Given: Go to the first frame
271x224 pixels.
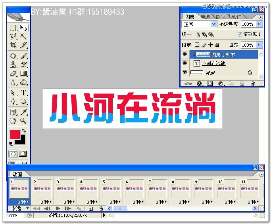Looking at the screenshot, I should tap(36, 209).
